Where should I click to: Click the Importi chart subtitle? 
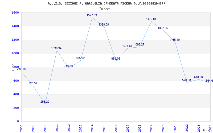click(x=106, y=9)
